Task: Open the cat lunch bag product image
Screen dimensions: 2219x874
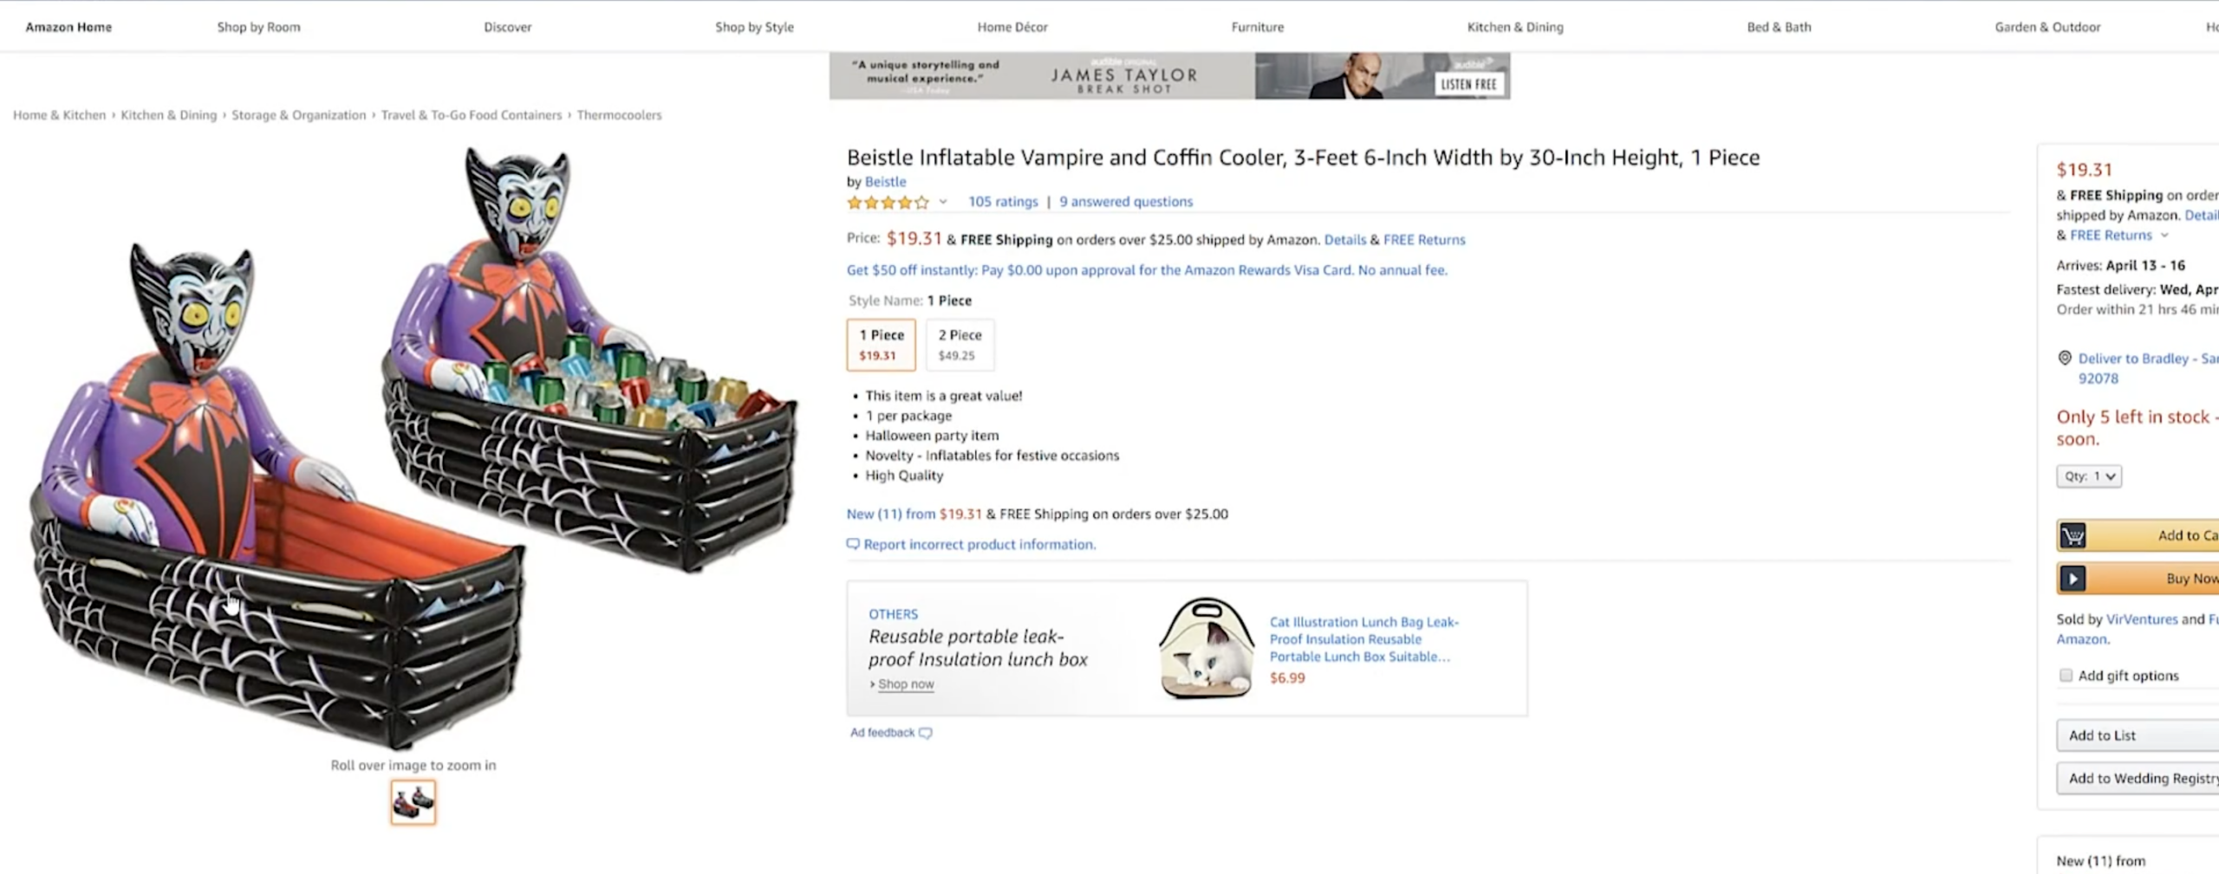Action: click(x=1207, y=648)
